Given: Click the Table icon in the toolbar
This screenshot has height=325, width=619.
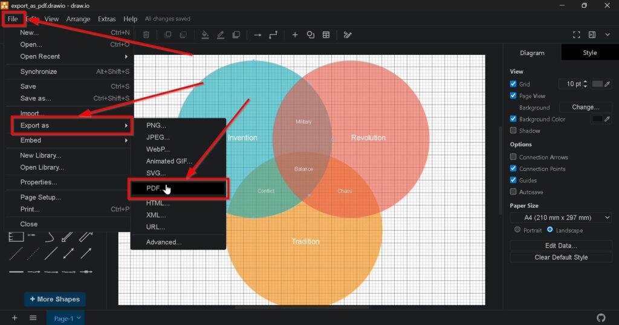Looking at the screenshot, I should click(x=326, y=35).
